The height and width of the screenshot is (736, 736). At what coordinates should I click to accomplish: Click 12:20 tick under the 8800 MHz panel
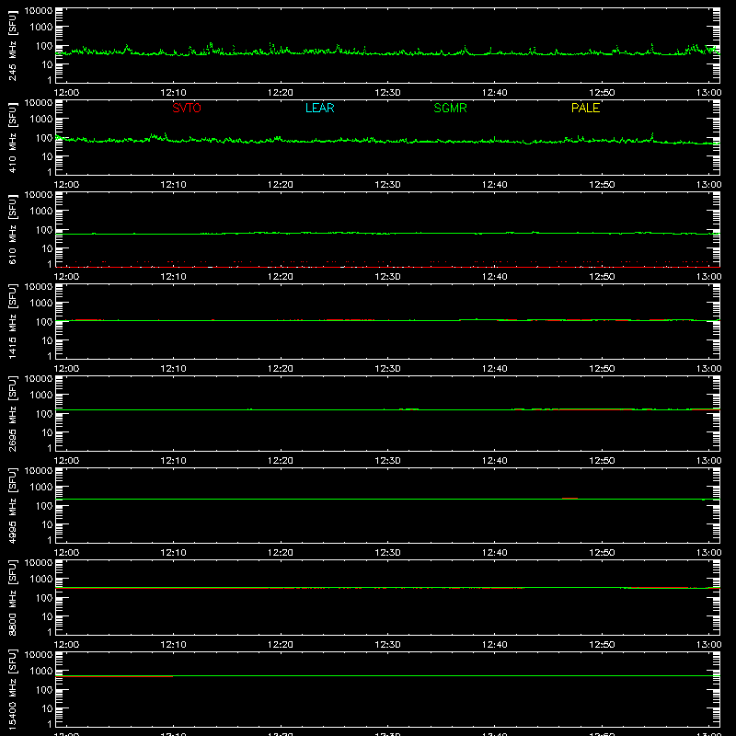281,645
